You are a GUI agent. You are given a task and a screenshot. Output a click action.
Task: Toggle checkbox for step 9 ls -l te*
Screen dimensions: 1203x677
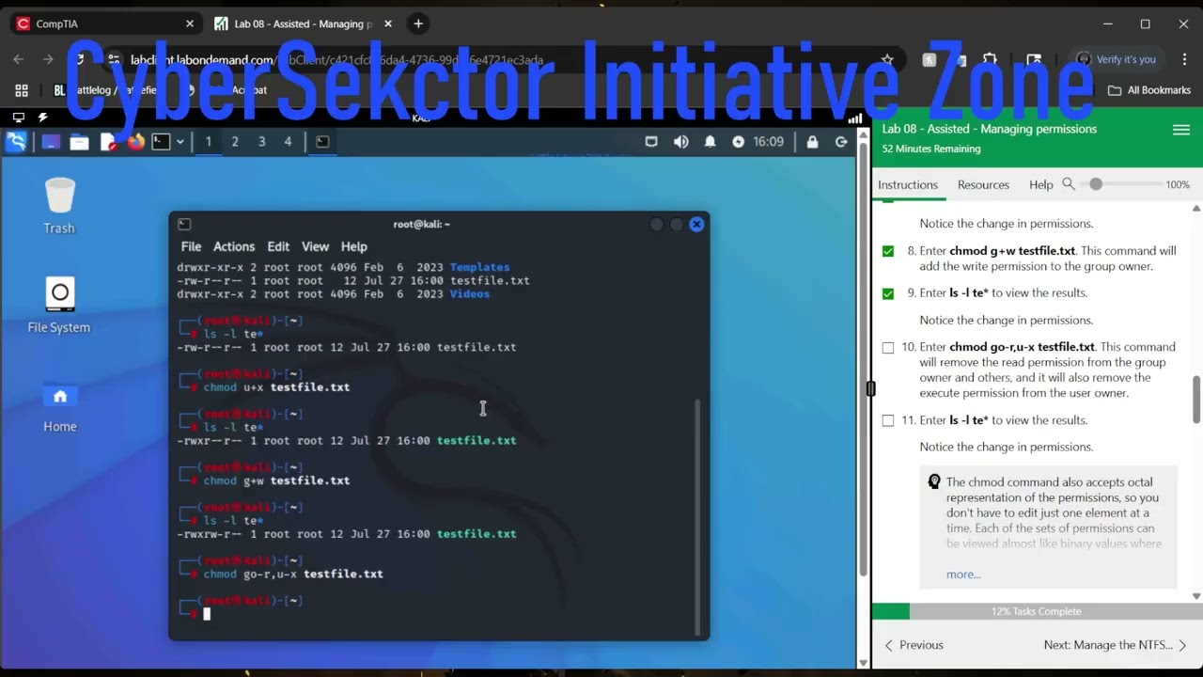pos(888,293)
